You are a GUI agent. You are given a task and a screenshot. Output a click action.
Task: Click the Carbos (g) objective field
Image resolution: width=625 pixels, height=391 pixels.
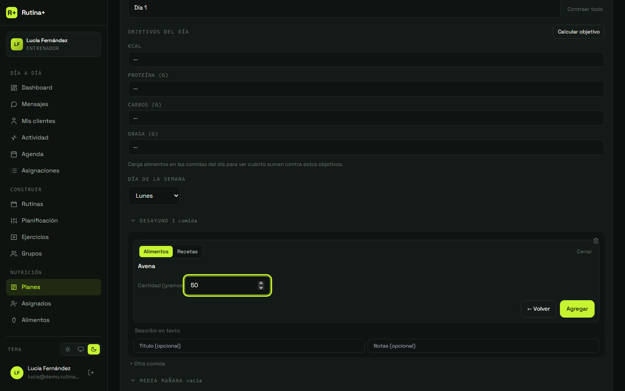[366, 118]
